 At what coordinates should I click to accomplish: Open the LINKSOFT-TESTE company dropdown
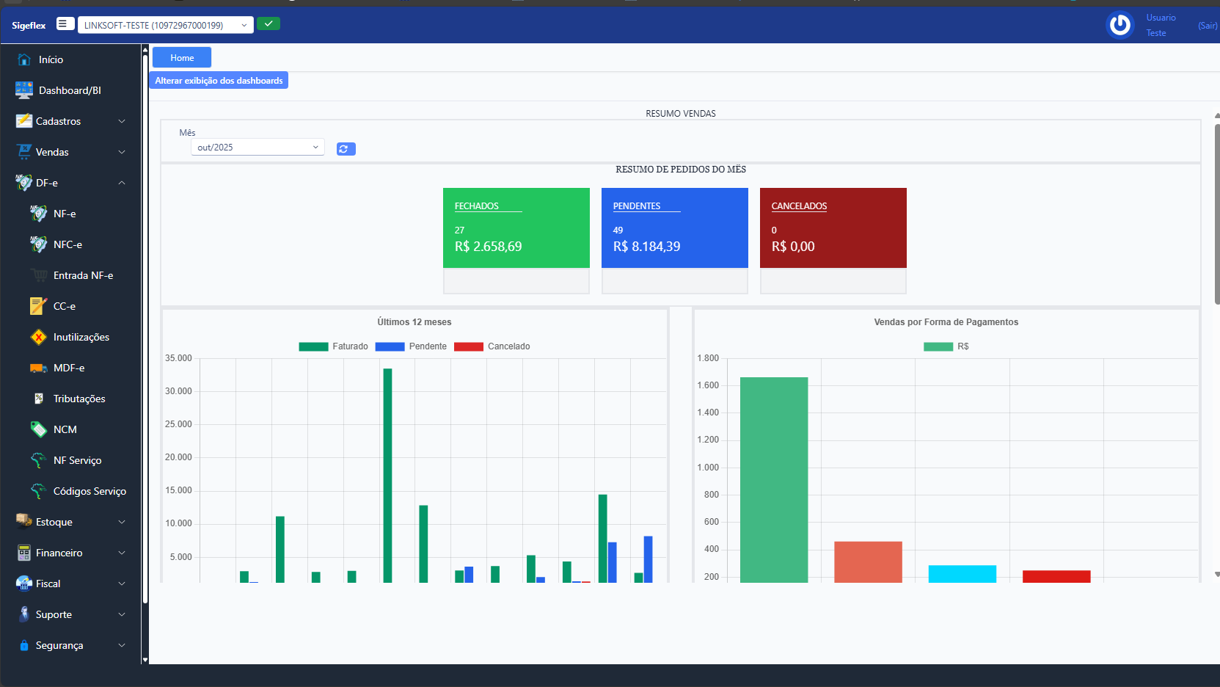pos(165,25)
